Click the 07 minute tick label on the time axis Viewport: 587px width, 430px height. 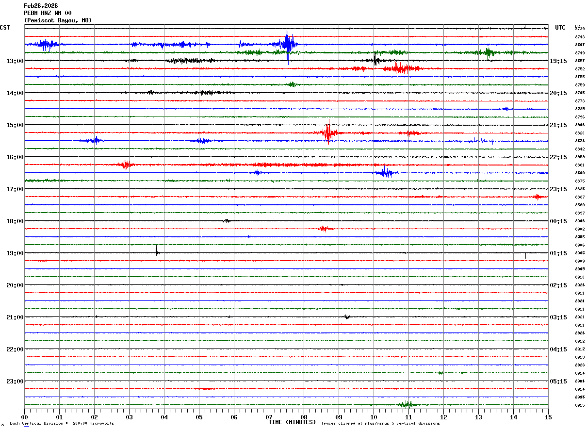click(x=269, y=417)
